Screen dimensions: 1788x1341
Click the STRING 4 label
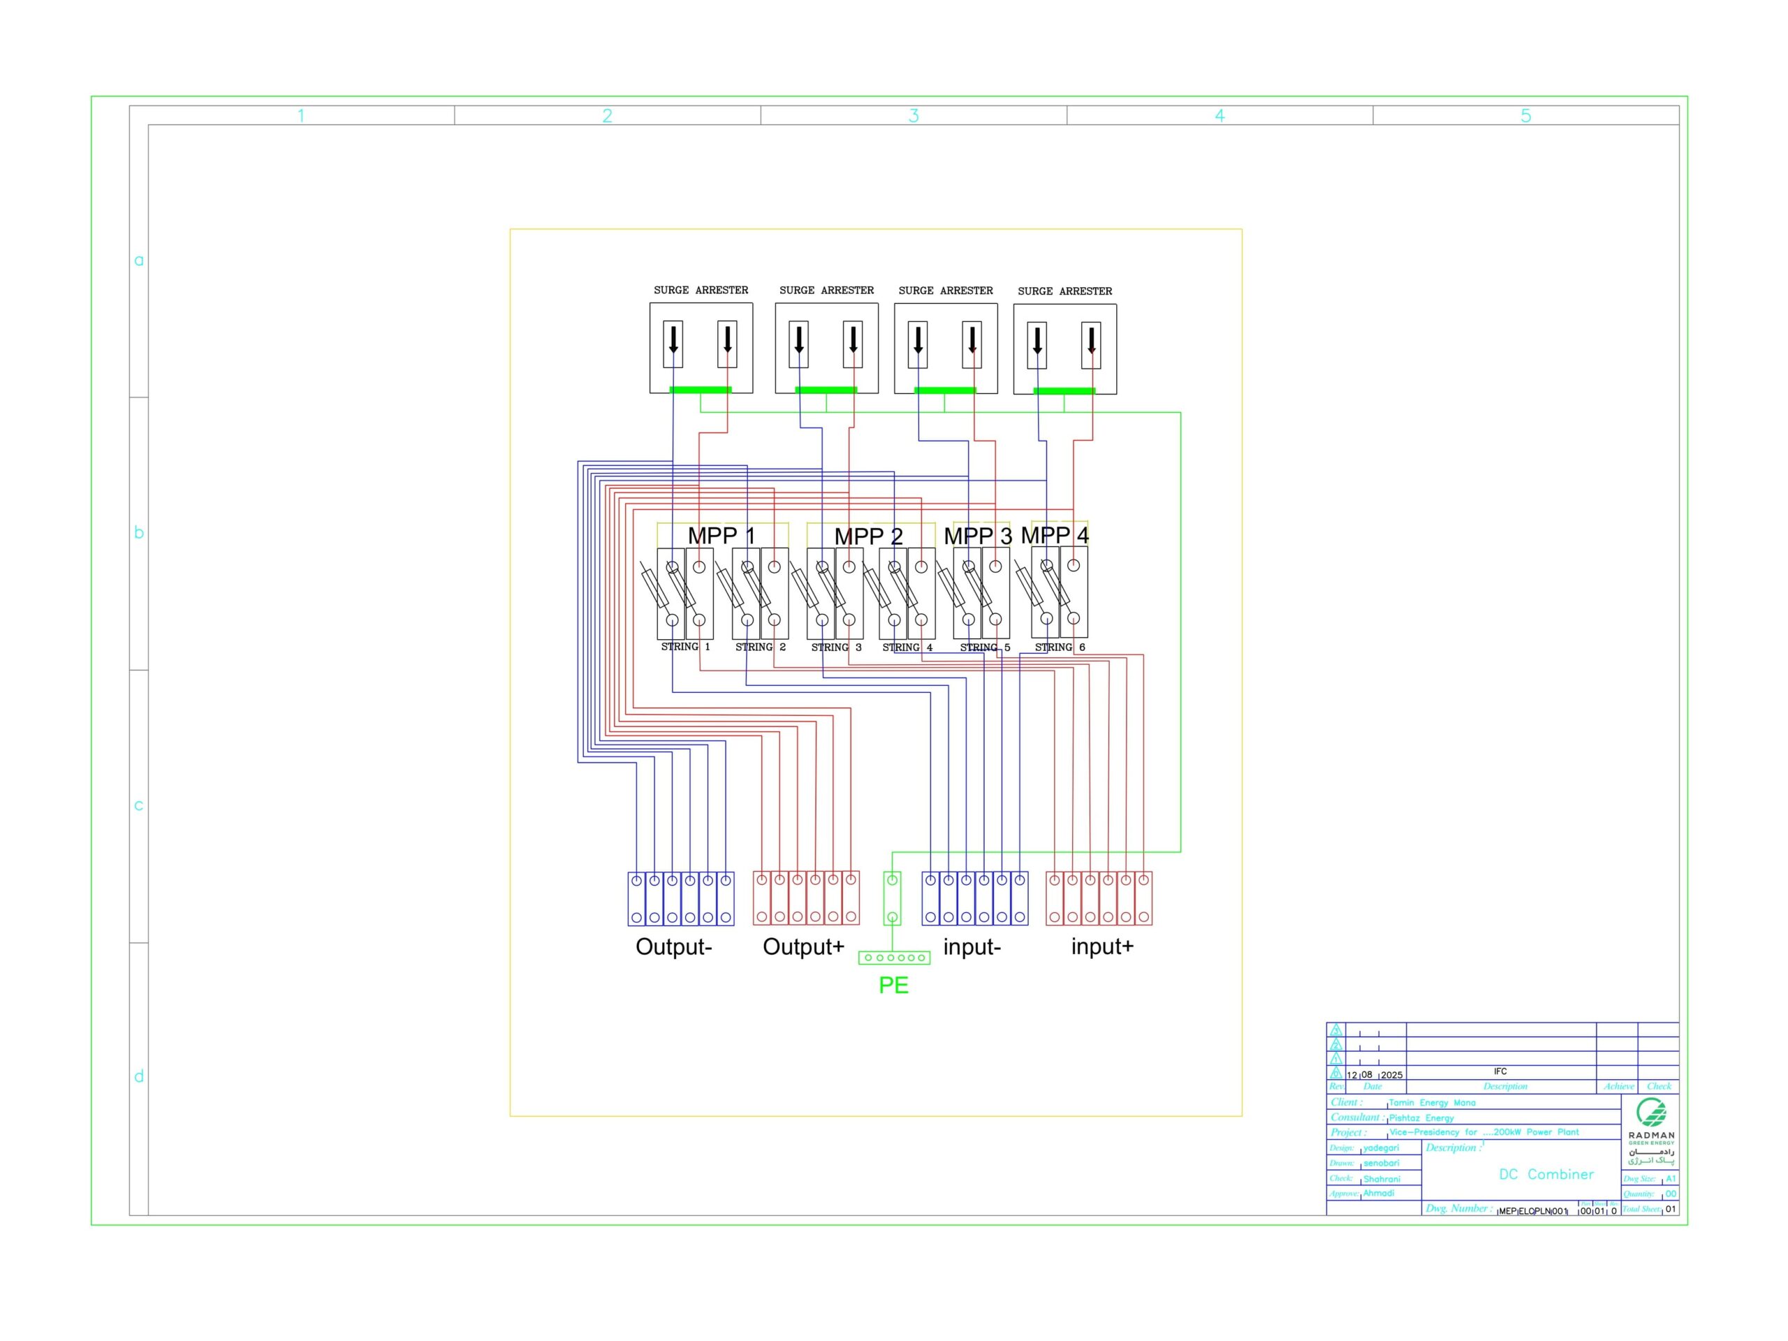(x=907, y=647)
